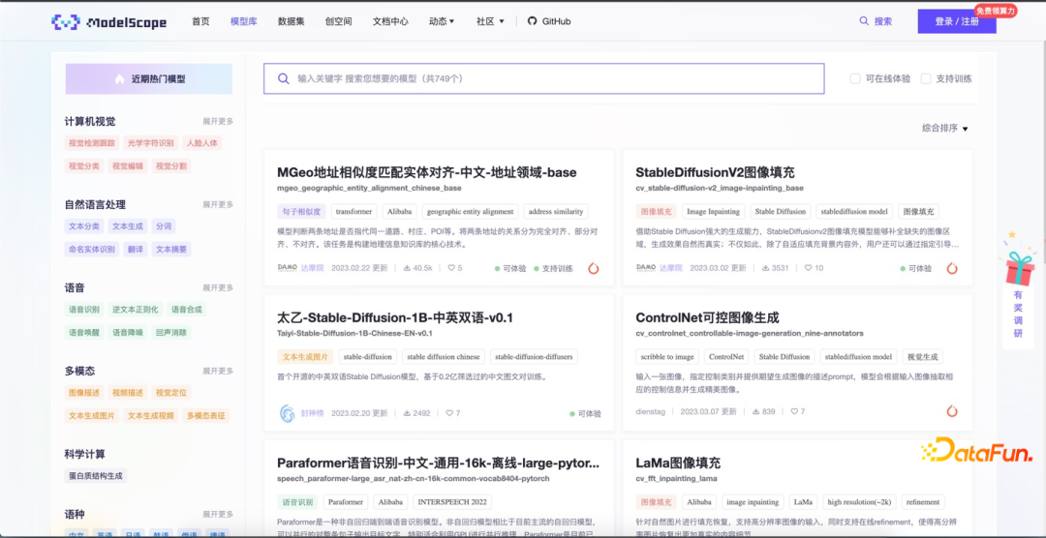1046x538 pixels.
Task: Click 回声消除 tag
Action: 171,332
